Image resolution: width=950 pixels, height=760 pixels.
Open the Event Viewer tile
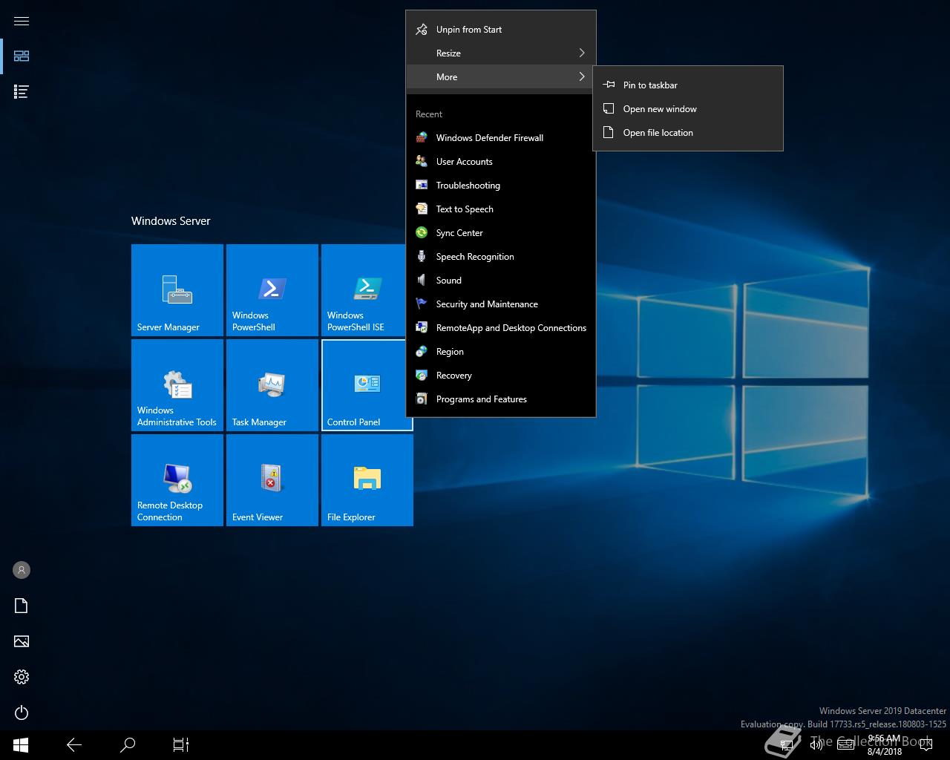(x=272, y=480)
